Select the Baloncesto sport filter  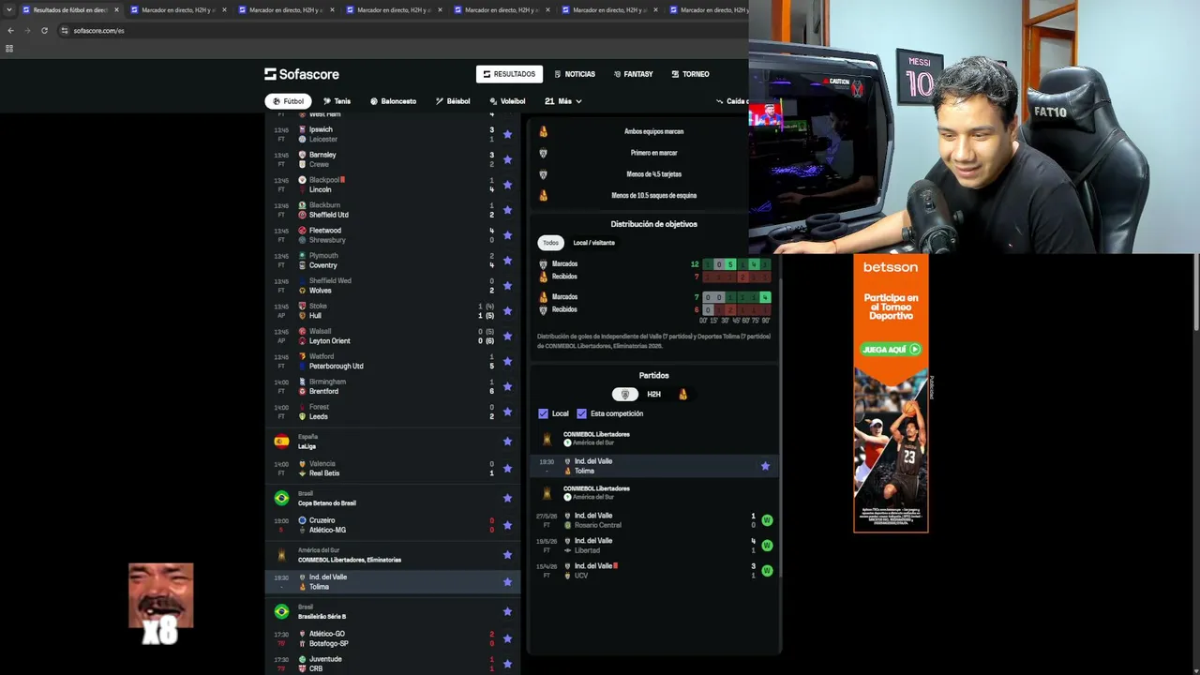coord(393,101)
